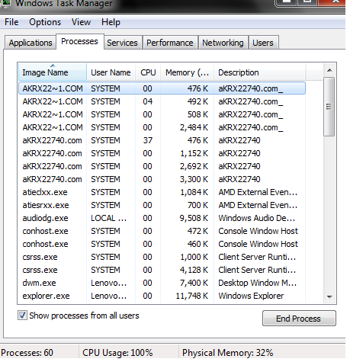Click the CPU Usage: 100% status entry
Image resolution: width=350 pixels, height=362 pixels.
pos(117,353)
